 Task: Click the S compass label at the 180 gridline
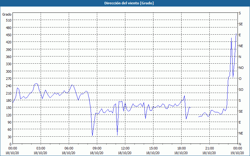240,100
